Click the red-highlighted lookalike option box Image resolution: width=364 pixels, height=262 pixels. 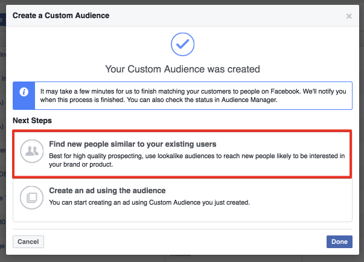pos(182,154)
